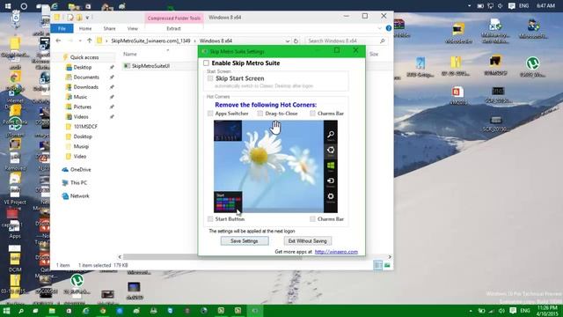Refresh the Explorer address bar
The height and width of the screenshot is (317, 563).
click(x=296, y=41)
